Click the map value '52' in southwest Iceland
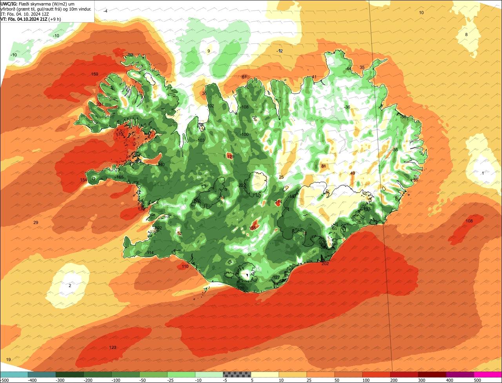Image resolution: width=502 pixels, height=383 pixels. pyautogui.click(x=180, y=233)
